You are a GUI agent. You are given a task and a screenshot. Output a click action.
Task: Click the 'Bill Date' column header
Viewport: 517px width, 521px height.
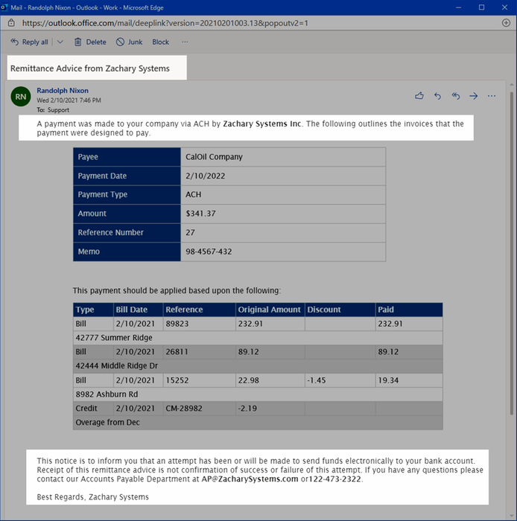(x=138, y=310)
